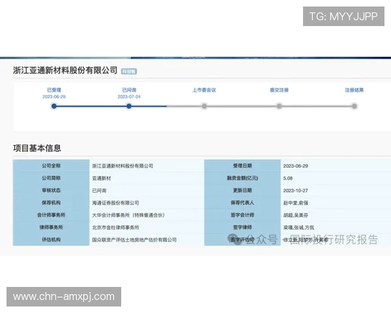Click the value 北京市金杜律师事务所

point(115,228)
